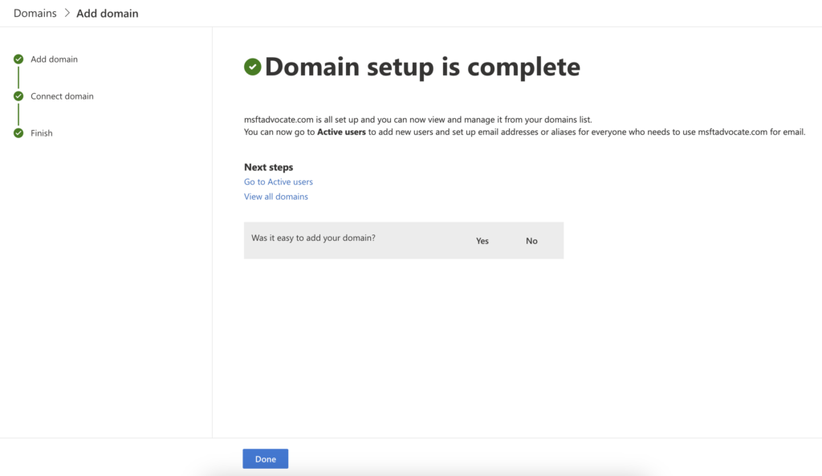Click the green checkmark beside Connect domain step

pos(18,96)
